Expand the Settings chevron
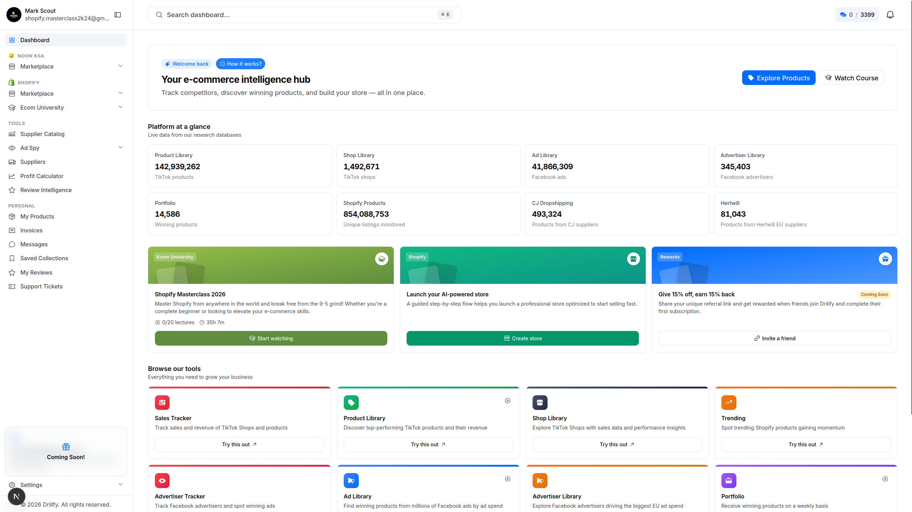912x512 pixels. coord(120,485)
